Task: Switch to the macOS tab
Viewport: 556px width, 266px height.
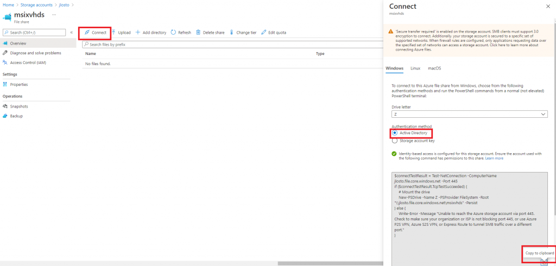Action: click(434, 68)
